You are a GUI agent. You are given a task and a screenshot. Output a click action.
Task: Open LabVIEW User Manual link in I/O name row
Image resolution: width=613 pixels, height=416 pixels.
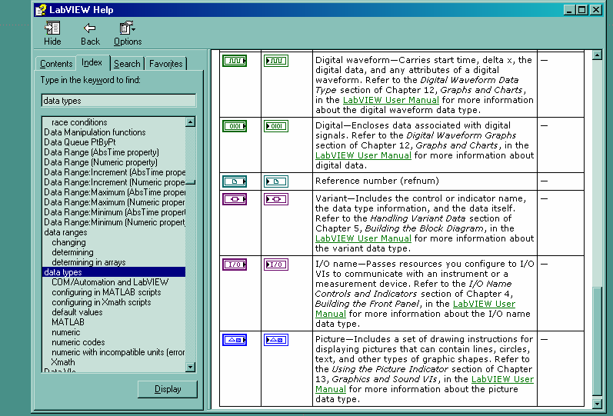click(x=484, y=304)
